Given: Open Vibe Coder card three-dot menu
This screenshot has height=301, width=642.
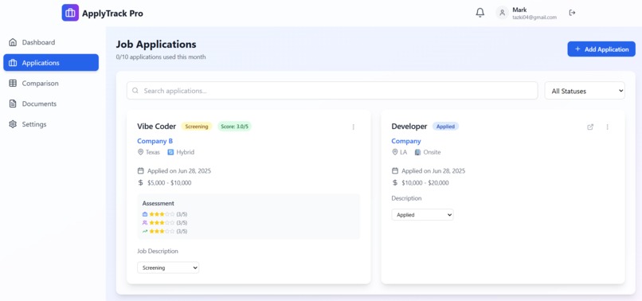Looking at the screenshot, I should click(354, 127).
